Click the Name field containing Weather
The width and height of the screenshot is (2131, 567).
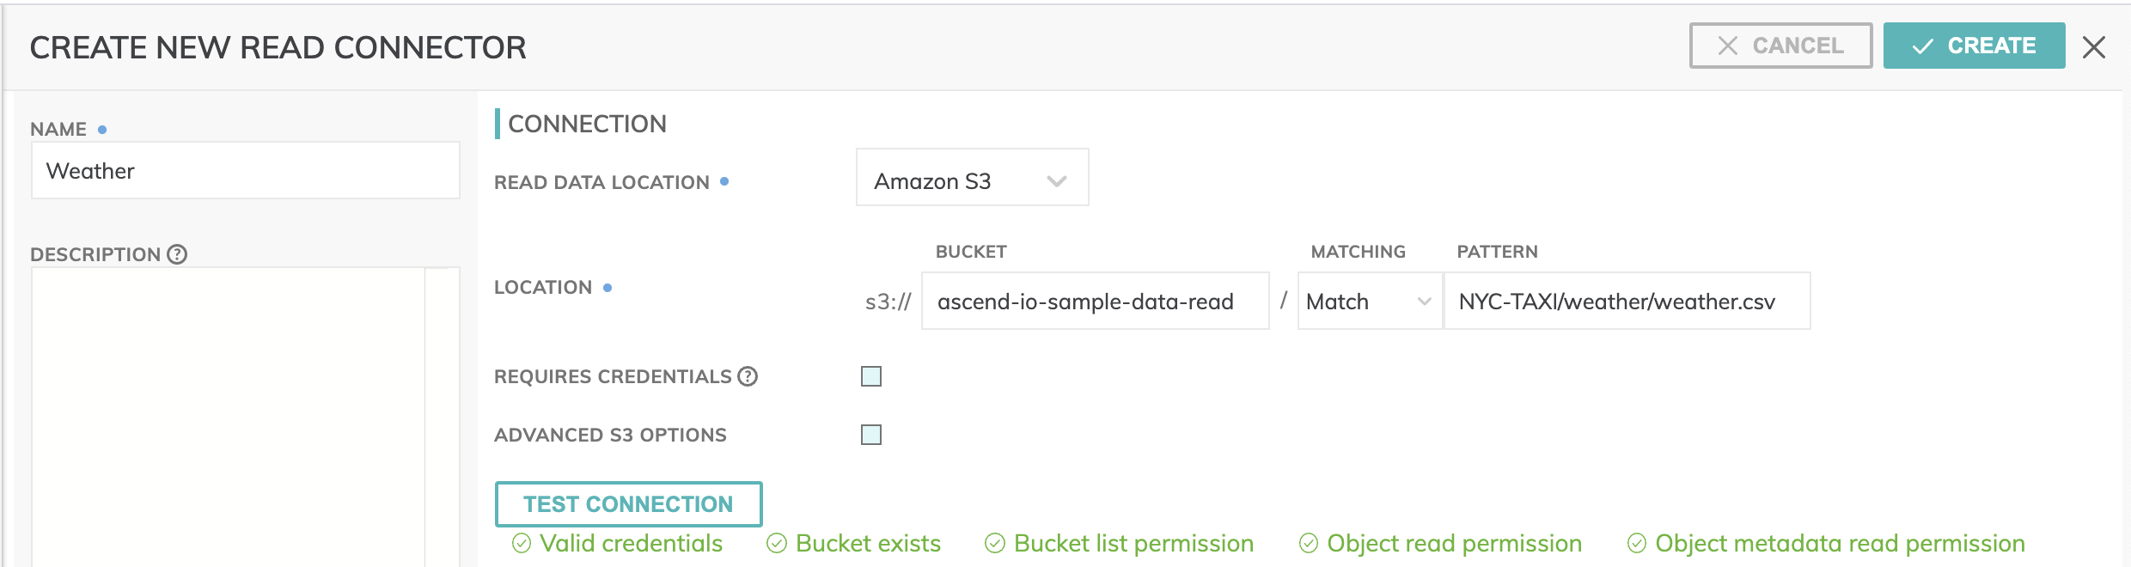pos(246,170)
